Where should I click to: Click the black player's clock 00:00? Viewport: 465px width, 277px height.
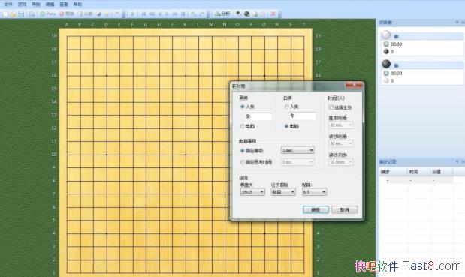point(396,73)
